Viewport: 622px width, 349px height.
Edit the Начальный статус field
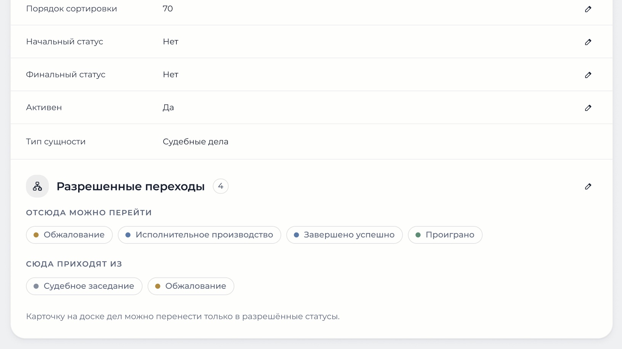588,42
